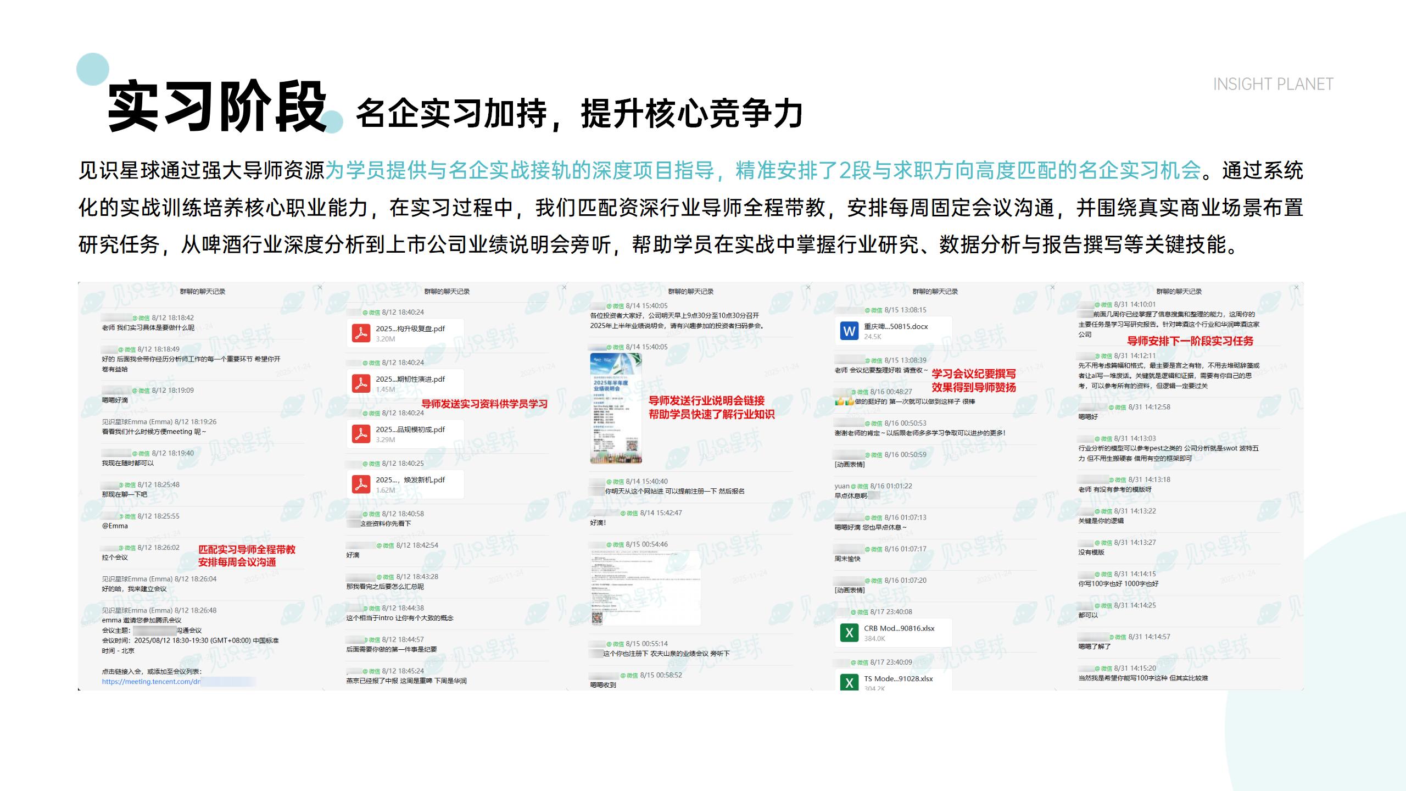Close the third chat record panel
The image size is (1406, 791).
click(808, 287)
